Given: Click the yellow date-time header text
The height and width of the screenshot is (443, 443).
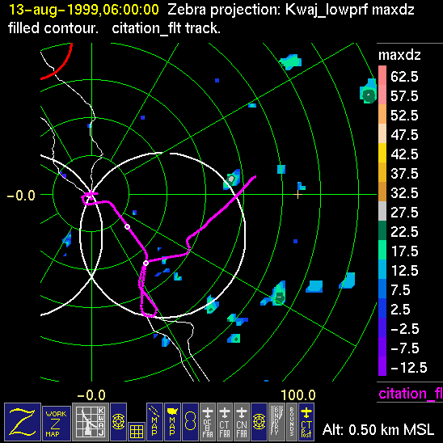Looking at the screenshot, I should [84, 10].
